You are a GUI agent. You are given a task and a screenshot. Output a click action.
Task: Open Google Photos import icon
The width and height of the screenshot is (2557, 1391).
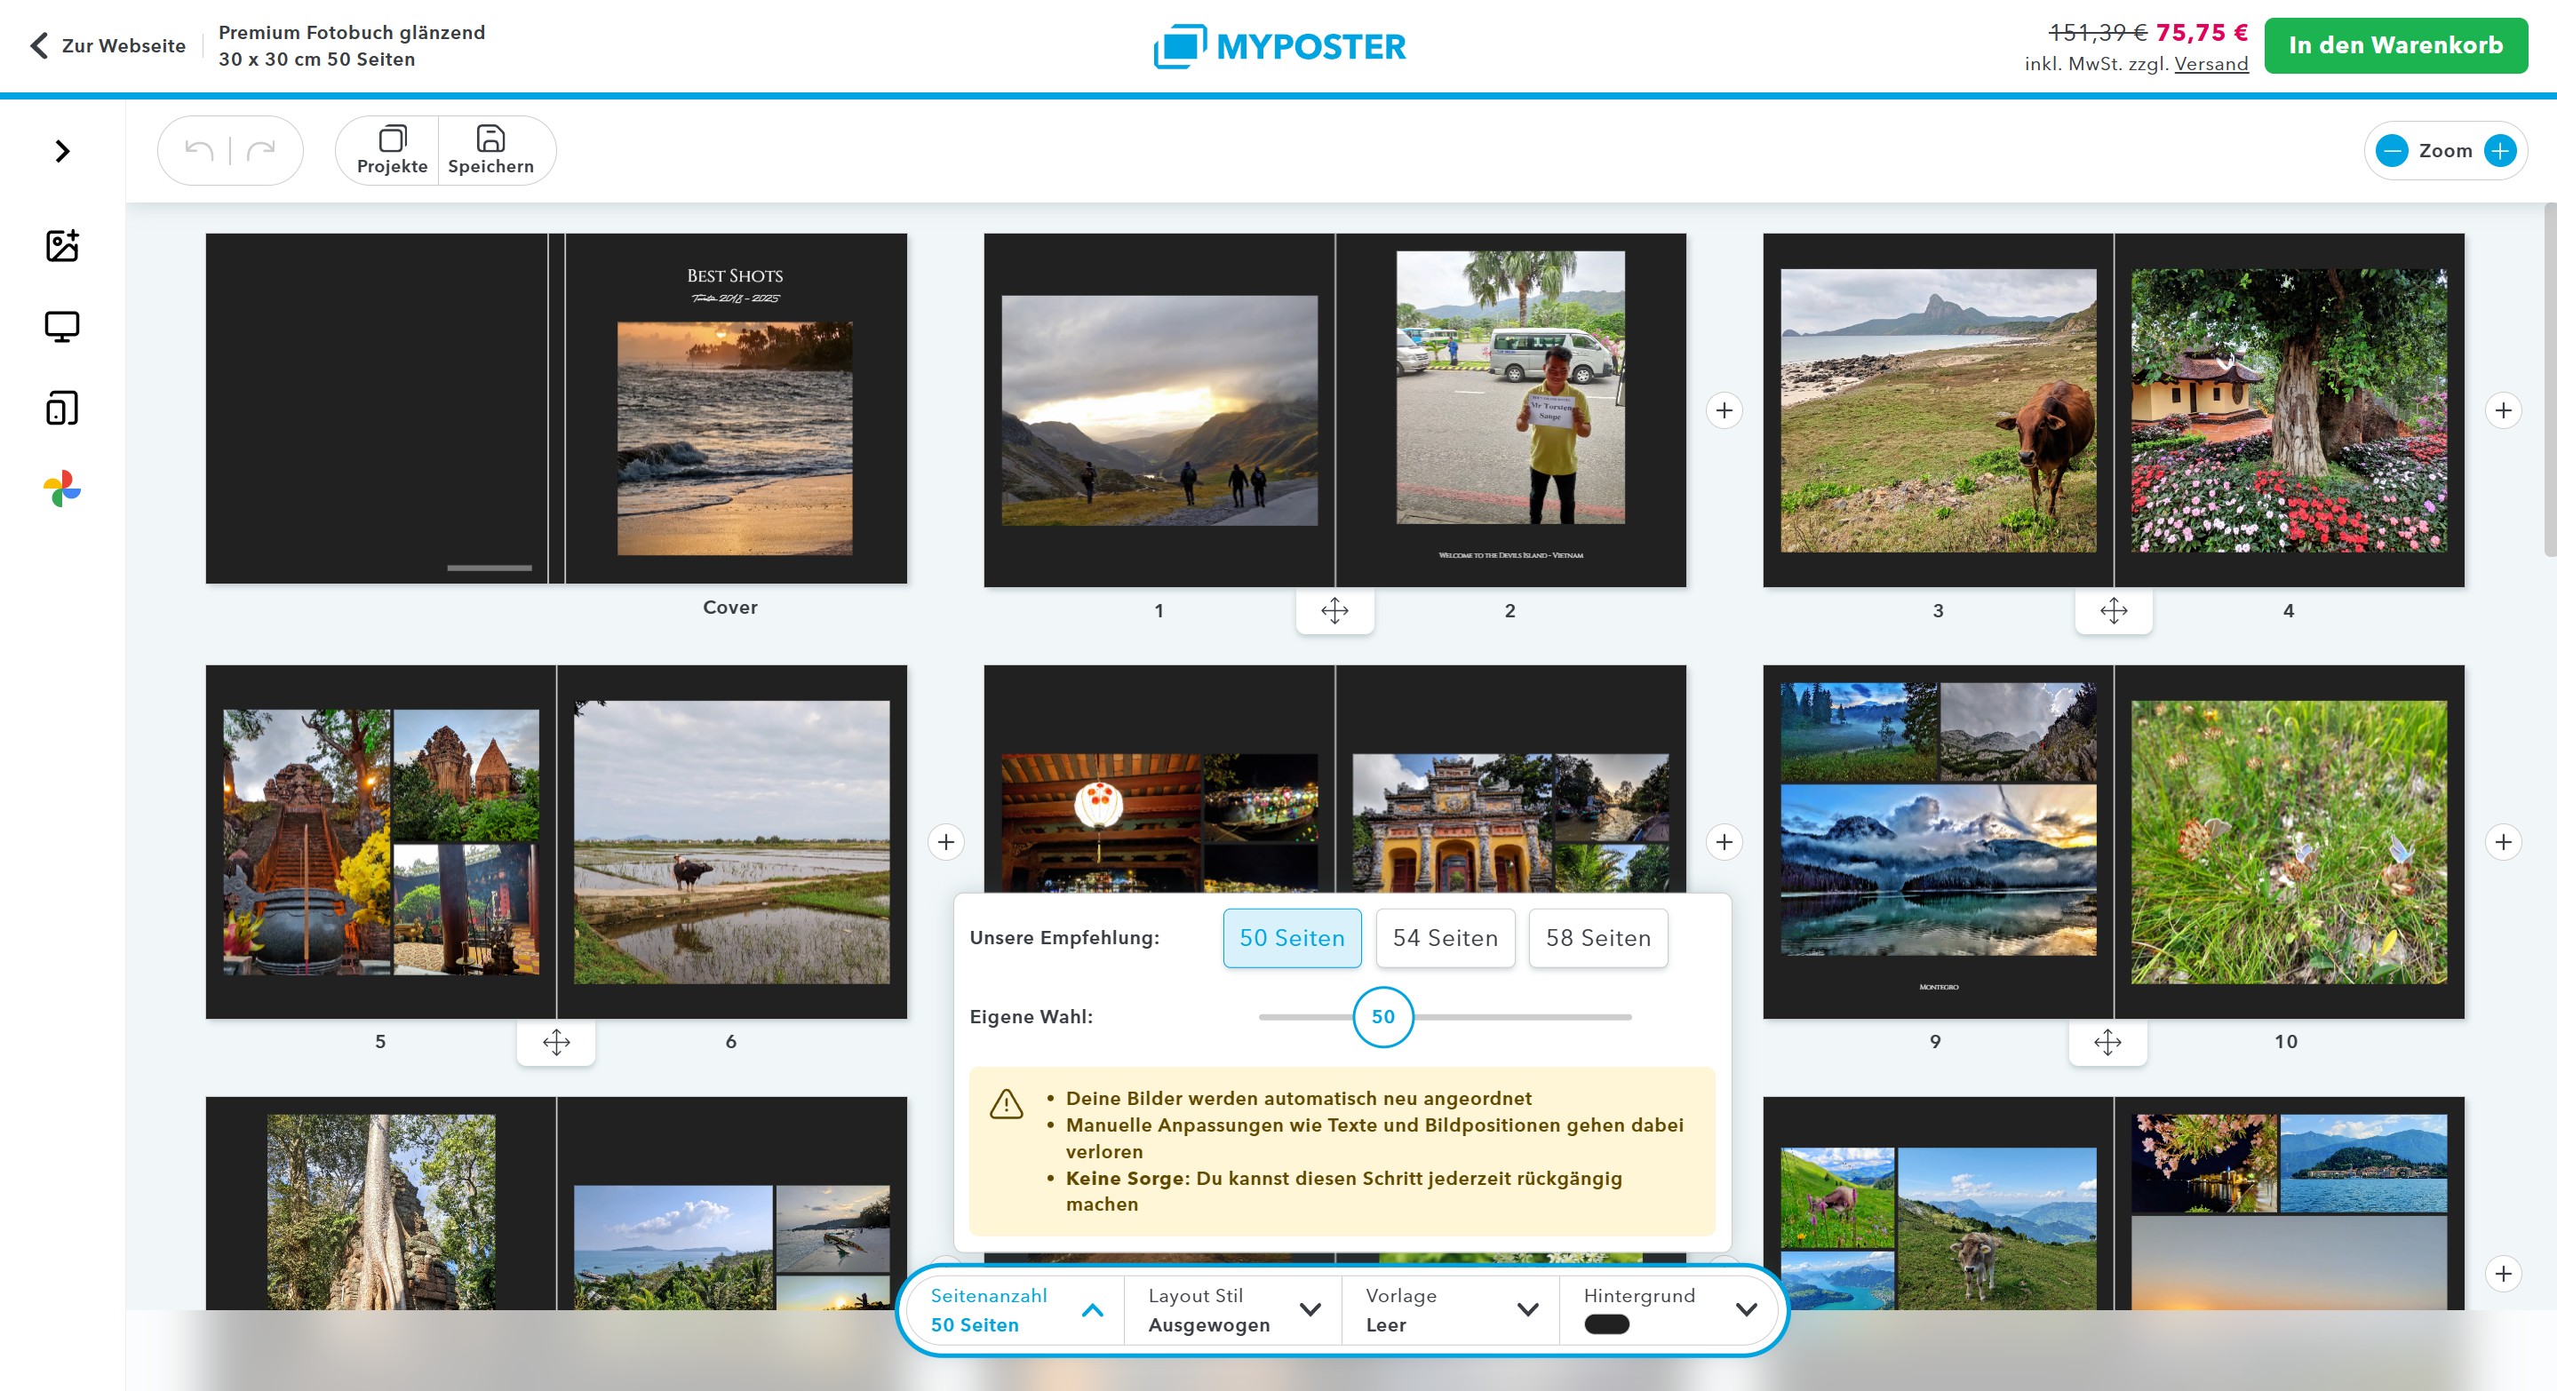(61, 489)
